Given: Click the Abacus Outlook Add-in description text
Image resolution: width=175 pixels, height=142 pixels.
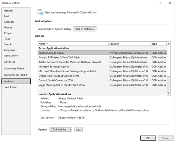Looking at the screenshot, I should [71, 118].
